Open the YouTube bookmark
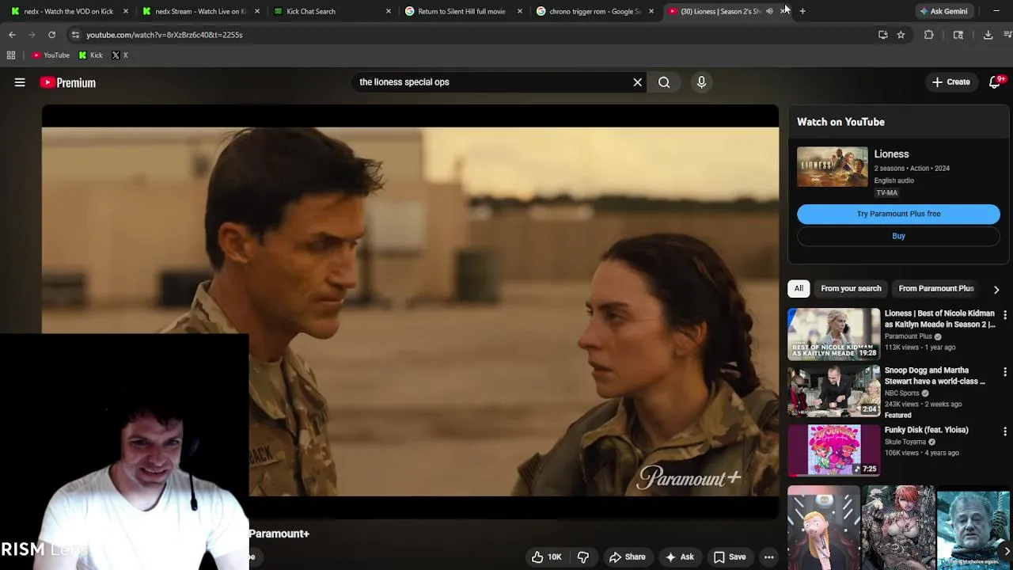1013x570 pixels. 51,55
